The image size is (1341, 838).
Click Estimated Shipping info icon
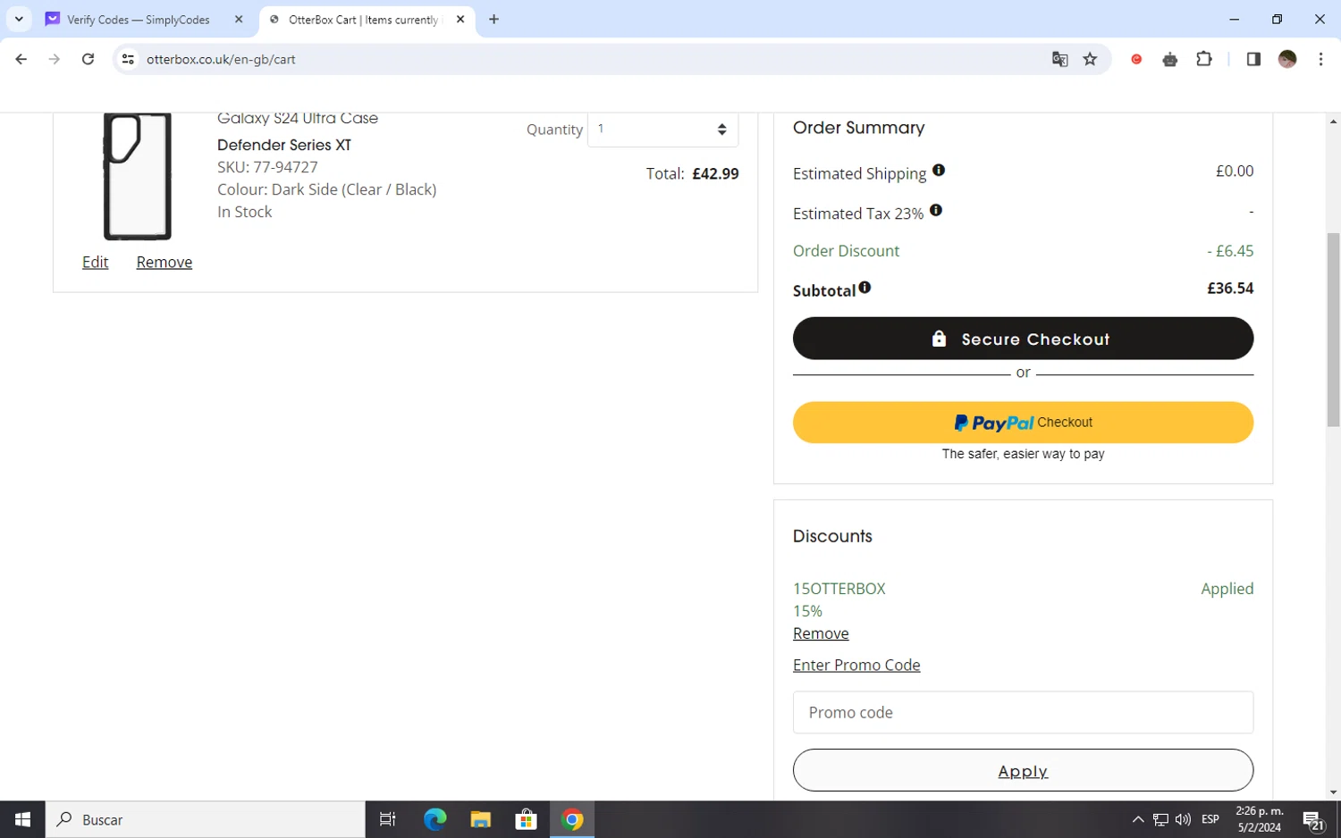coord(939,170)
